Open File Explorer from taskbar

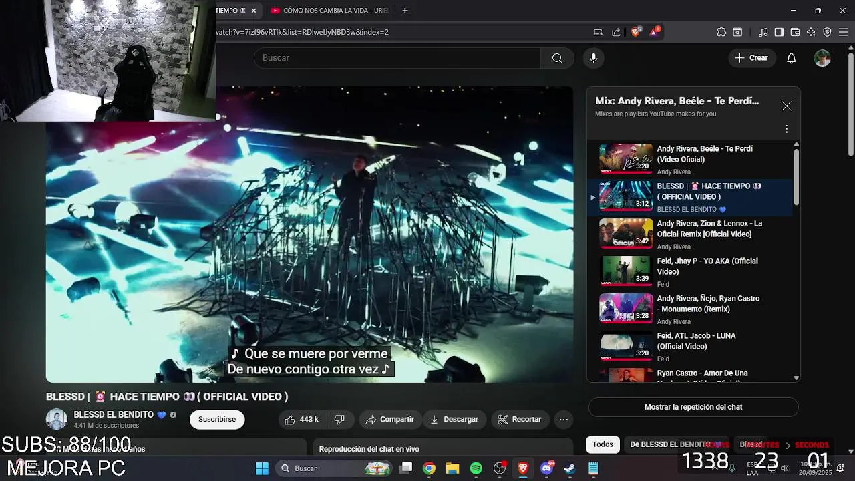452,468
